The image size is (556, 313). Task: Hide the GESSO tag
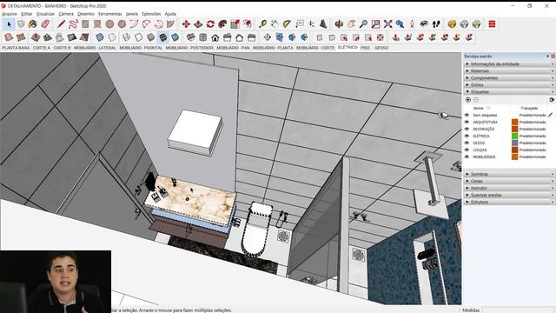coord(467,143)
